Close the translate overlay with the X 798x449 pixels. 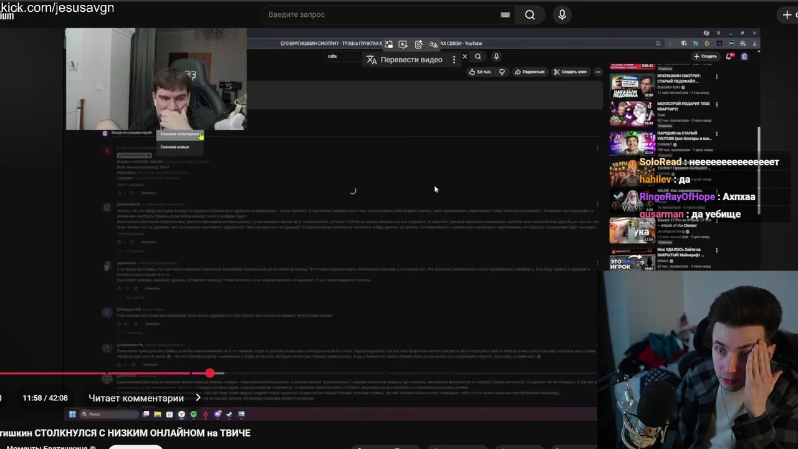pos(464,57)
